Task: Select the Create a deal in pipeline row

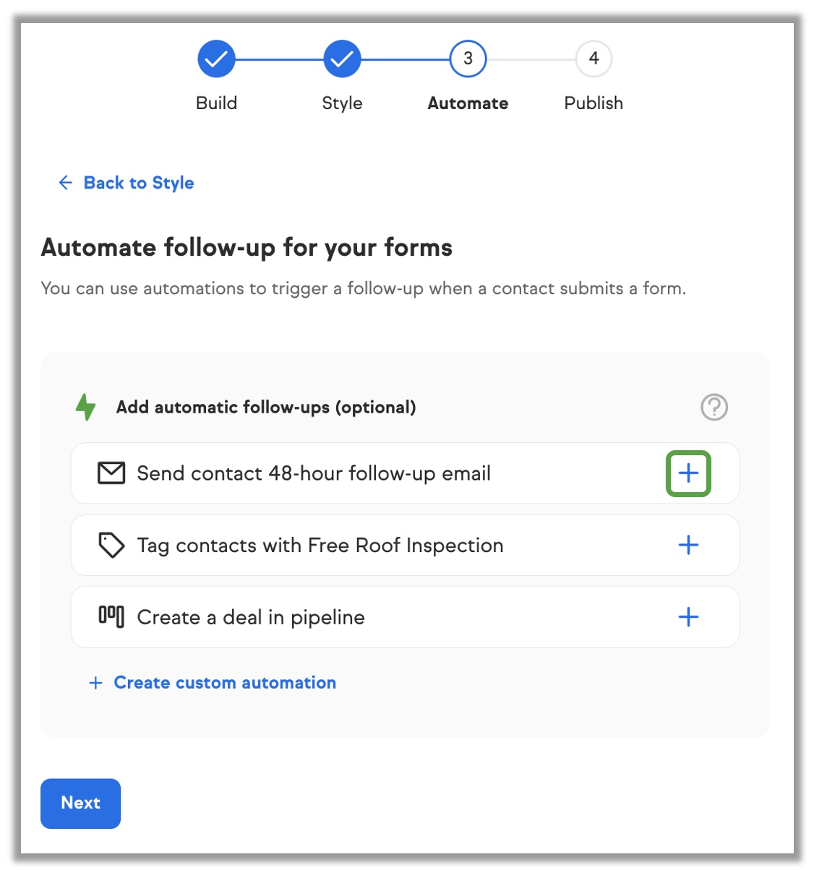Action: coord(405,616)
